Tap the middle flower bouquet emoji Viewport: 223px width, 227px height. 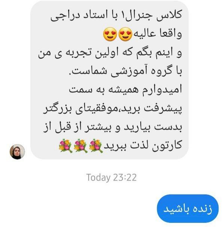pyautogui.click(x=81, y=146)
